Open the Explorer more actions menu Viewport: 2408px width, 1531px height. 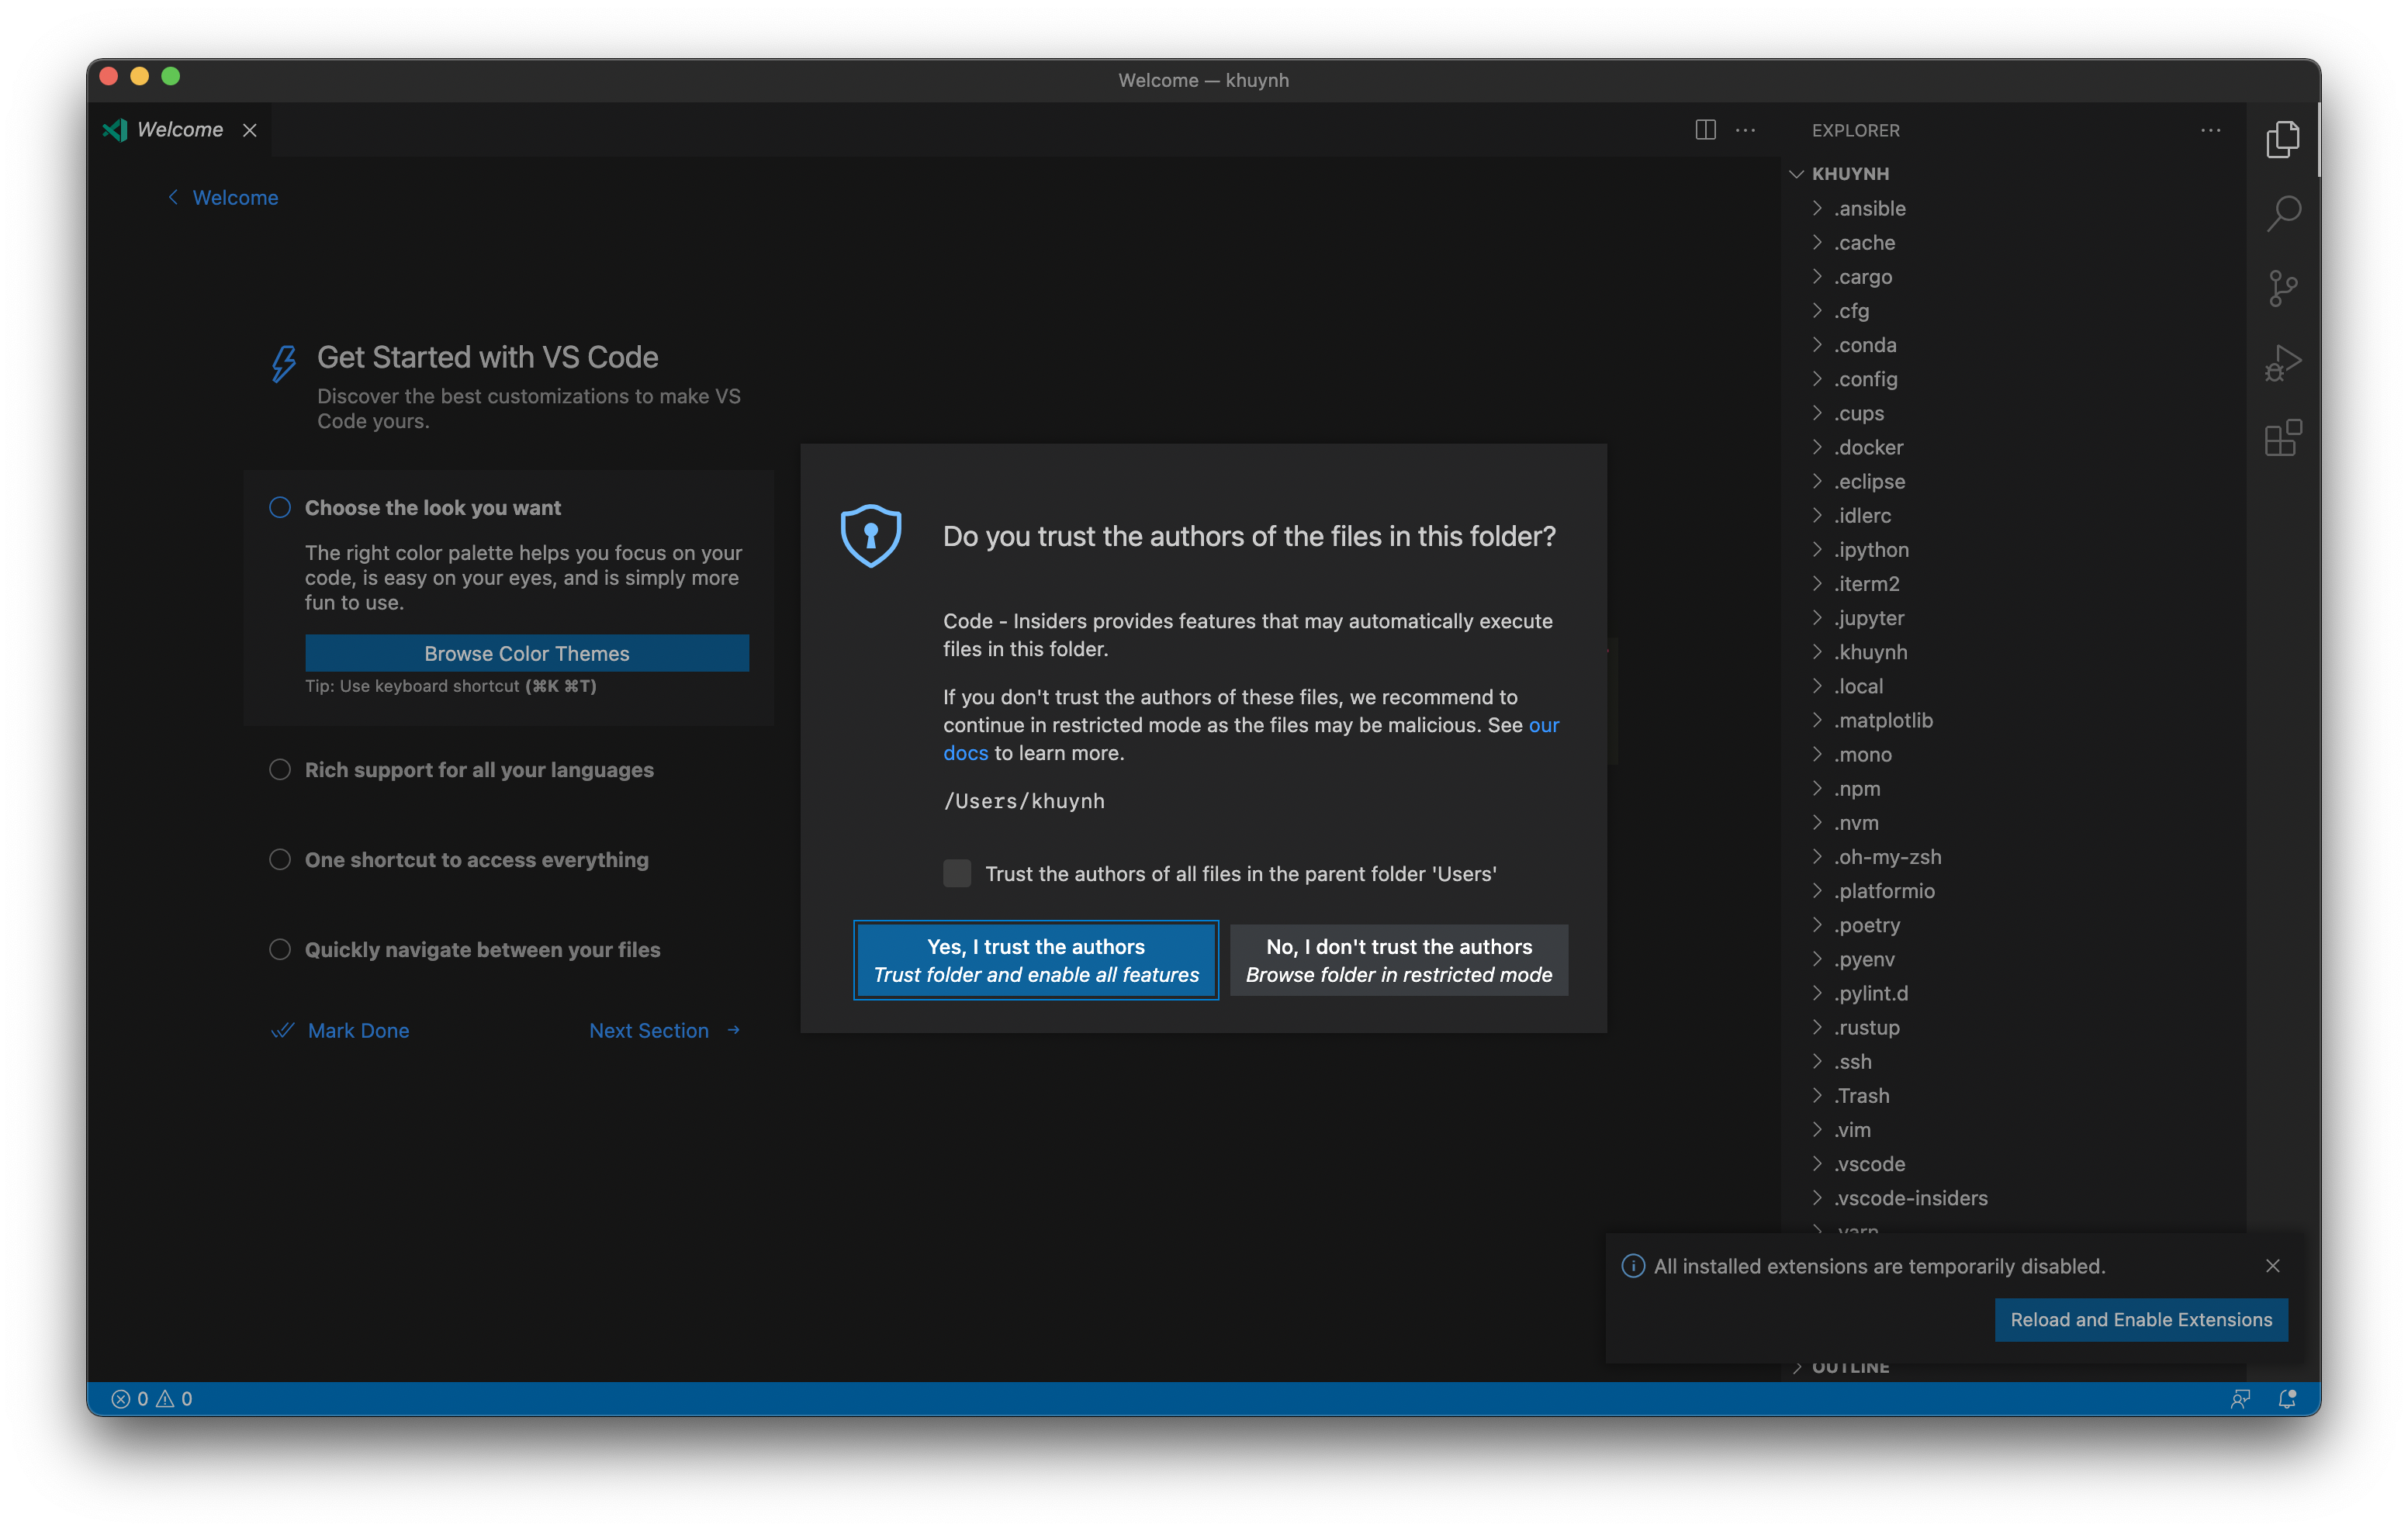[2211, 130]
